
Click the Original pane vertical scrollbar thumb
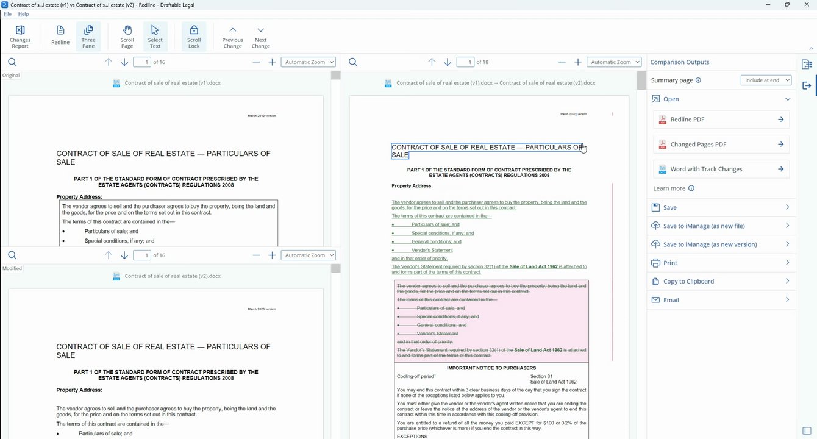(335, 76)
